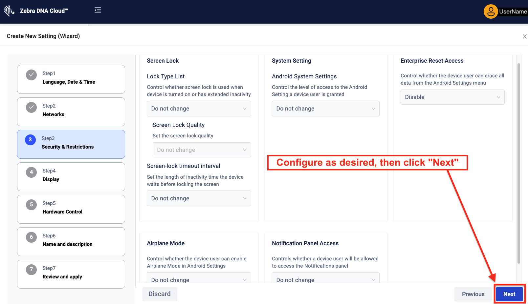Click the Zebra DNA Cloud logo icon
The width and height of the screenshot is (528, 304).
(9, 11)
